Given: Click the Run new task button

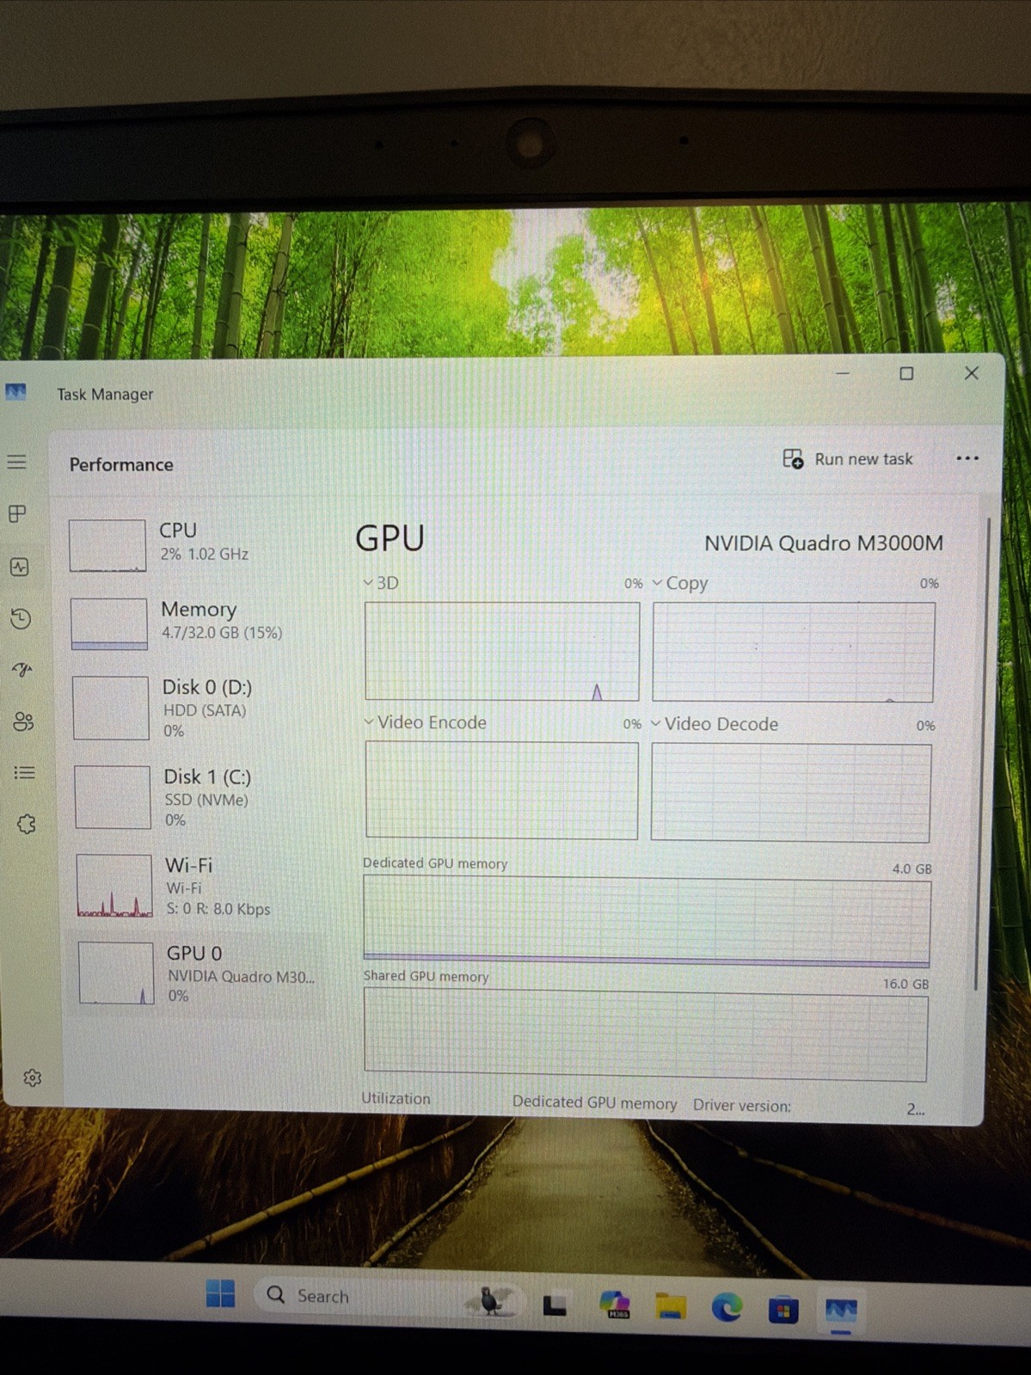Looking at the screenshot, I should tap(848, 459).
